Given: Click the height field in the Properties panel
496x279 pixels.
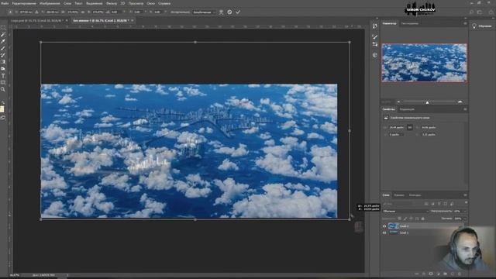Looking at the screenshot, I should coord(429,127).
